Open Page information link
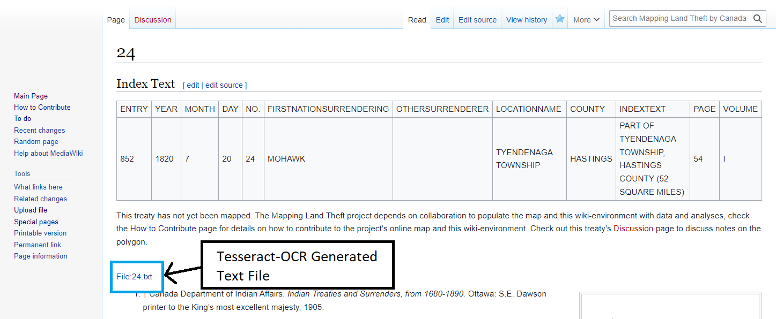The width and height of the screenshot is (776, 319). [41, 256]
